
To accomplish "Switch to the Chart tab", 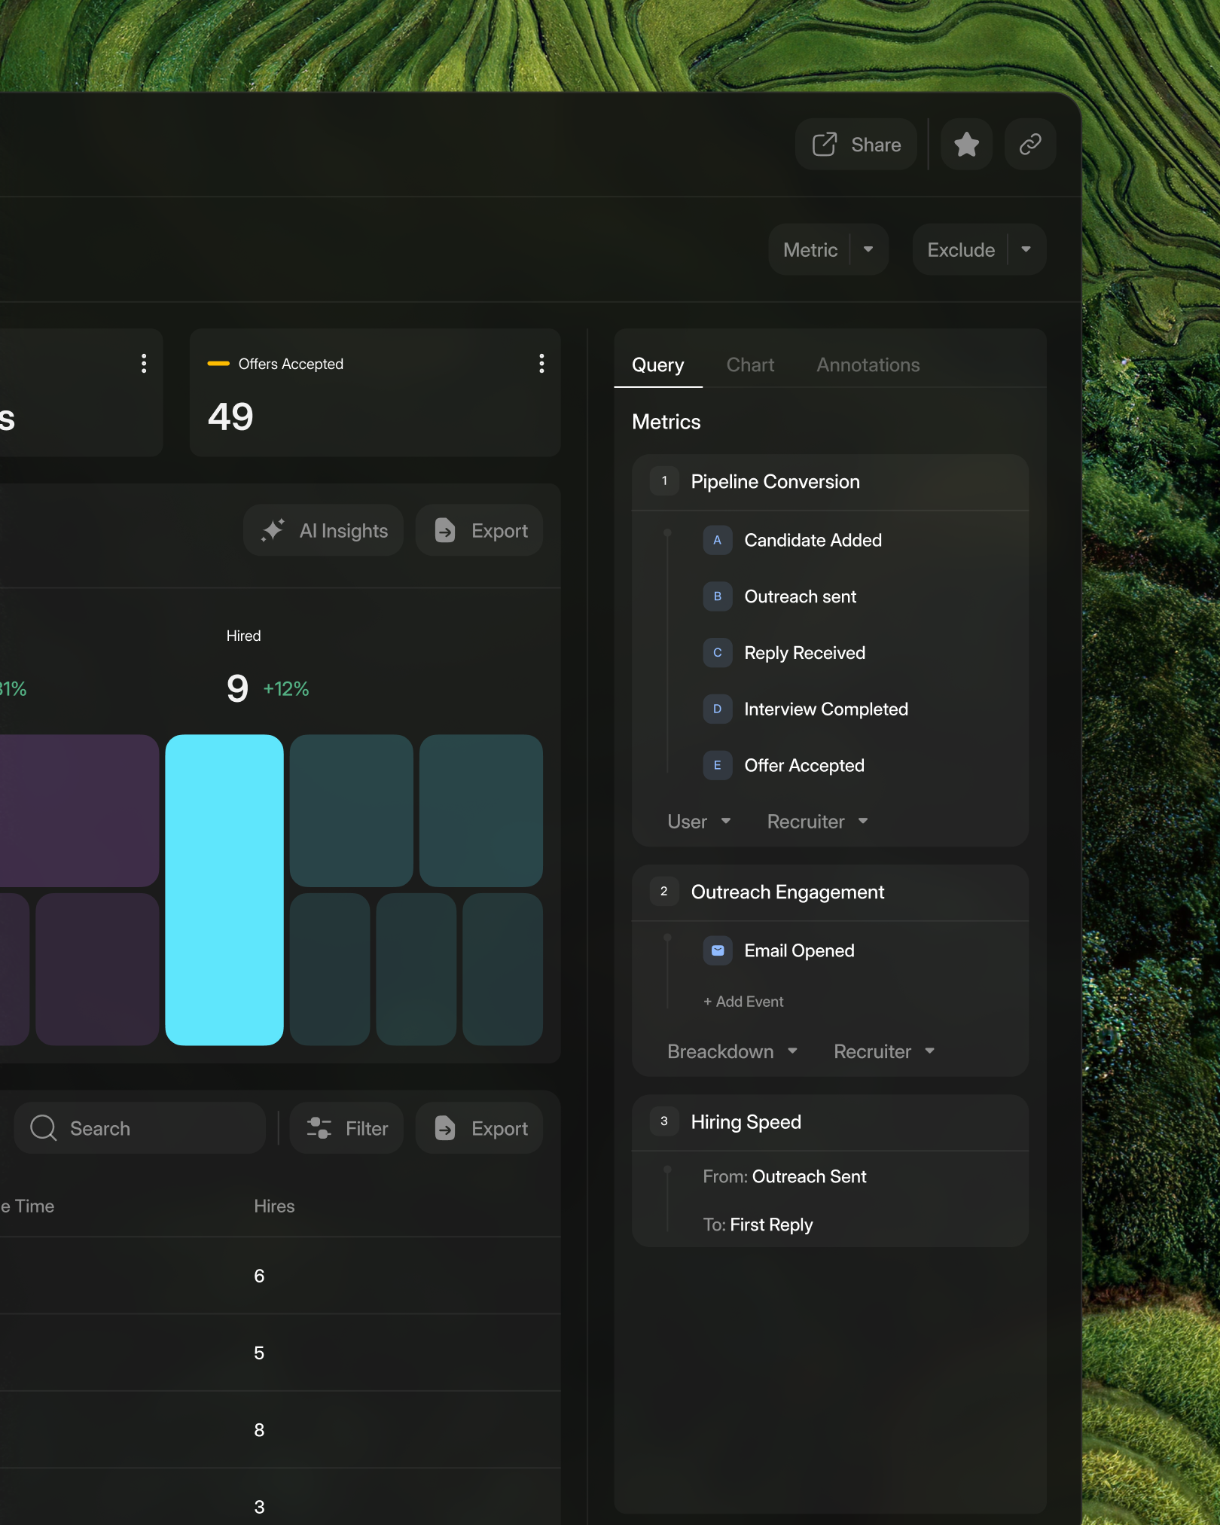I will (x=750, y=365).
